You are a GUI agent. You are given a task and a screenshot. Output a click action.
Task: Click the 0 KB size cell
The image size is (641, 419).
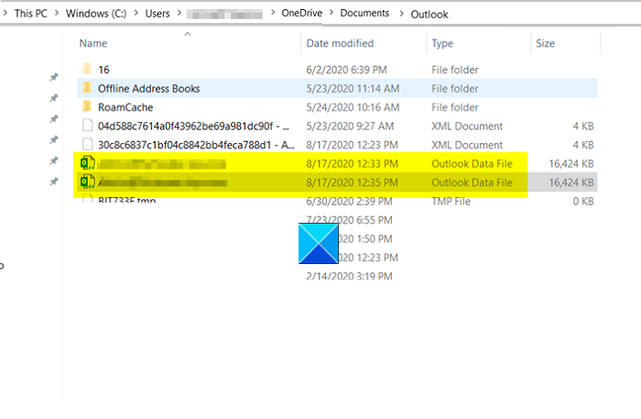[583, 202]
